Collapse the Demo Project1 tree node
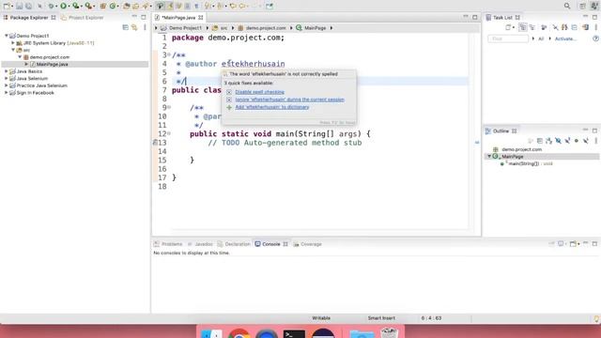The image size is (601, 338). pyautogui.click(x=7, y=36)
